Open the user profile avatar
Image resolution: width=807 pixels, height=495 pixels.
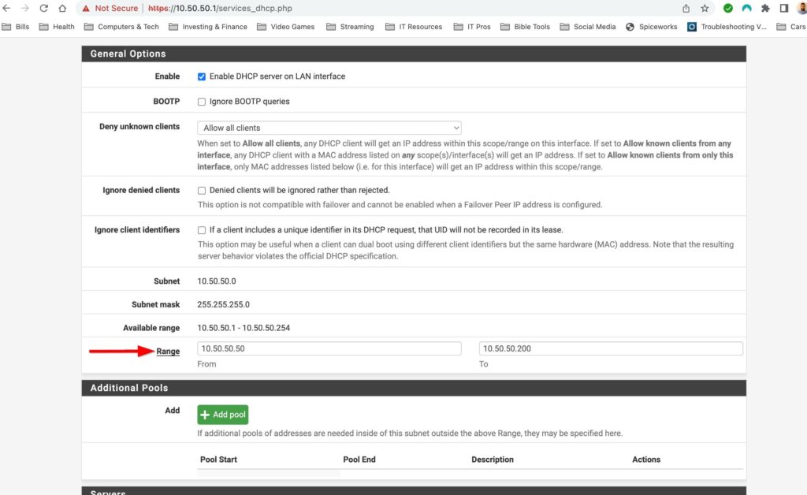coord(801,8)
